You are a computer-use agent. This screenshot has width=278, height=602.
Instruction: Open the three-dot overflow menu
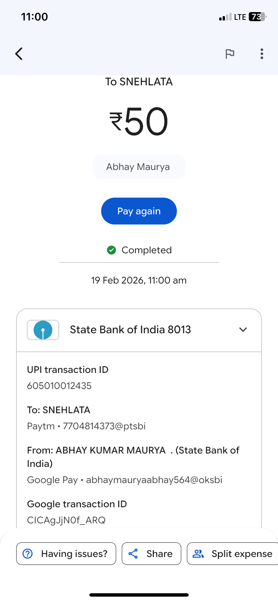tap(262, 54)
